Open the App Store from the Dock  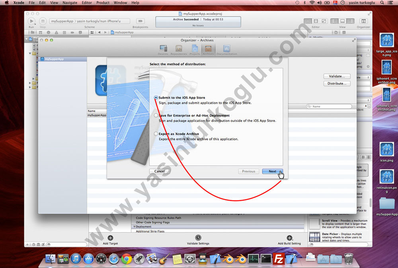(x=88, y=259)
